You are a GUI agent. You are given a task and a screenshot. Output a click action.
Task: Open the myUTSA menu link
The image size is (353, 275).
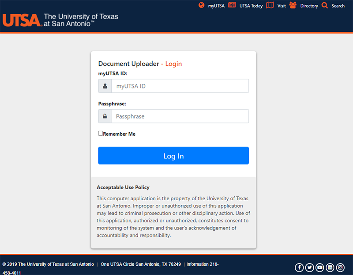tap(216, 6)
